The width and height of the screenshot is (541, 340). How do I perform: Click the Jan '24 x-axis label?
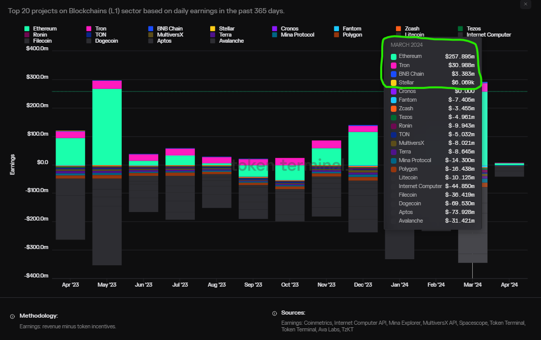[x=400, y=285]
